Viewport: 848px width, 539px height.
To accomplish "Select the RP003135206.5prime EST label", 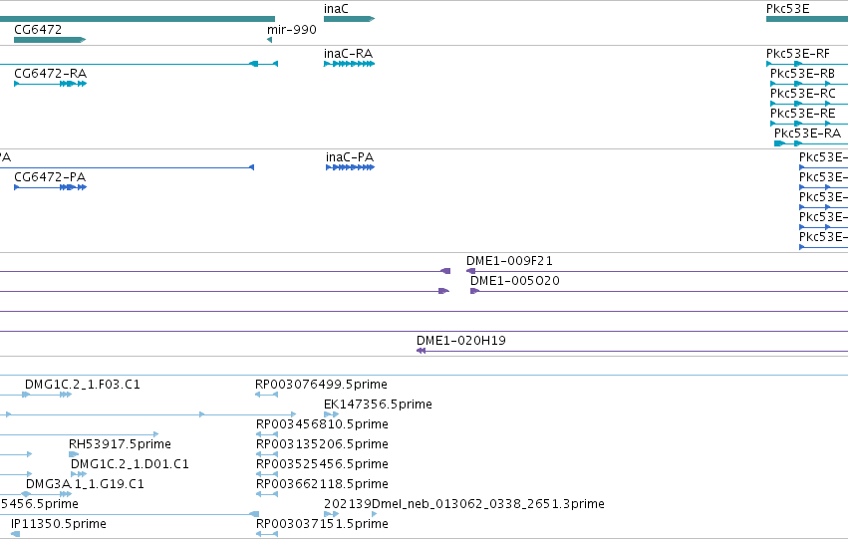I will coord(322,444).
